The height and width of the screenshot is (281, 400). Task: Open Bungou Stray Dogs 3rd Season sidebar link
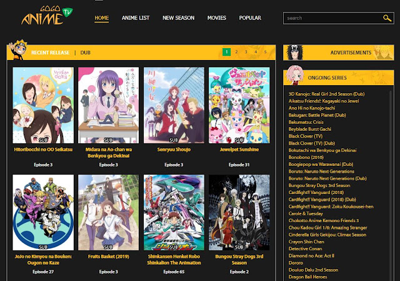tap(319, 185)
